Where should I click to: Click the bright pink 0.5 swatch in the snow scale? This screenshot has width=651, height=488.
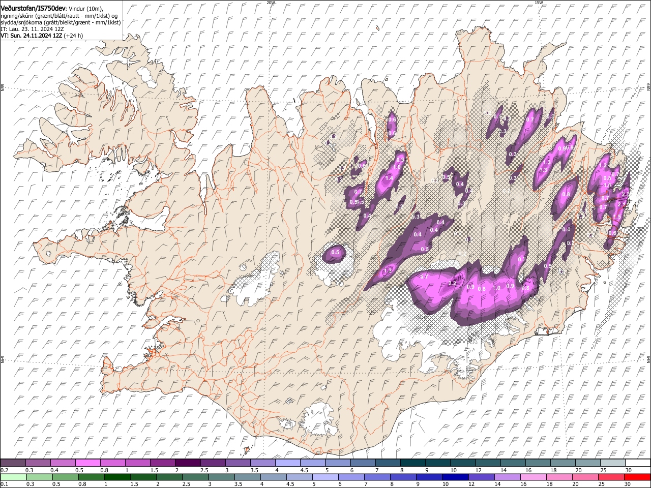coord(87,463)
